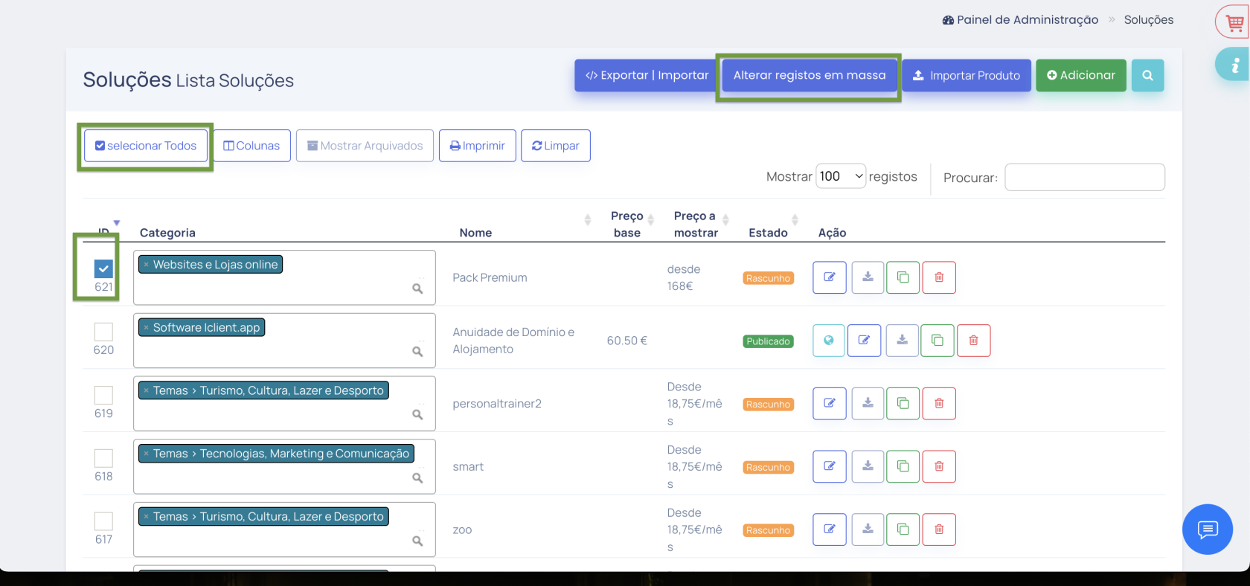
Task: Open category search for Websites e Lojas online
Action: (417, 289)
